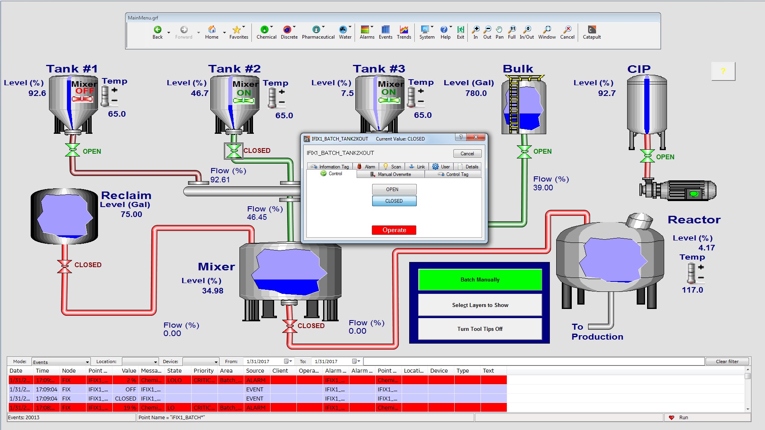Image resolution: width=765 pixels, height=430 pixels.
Task: Click the Batch Manually green button
Action: tap(480, 279)
